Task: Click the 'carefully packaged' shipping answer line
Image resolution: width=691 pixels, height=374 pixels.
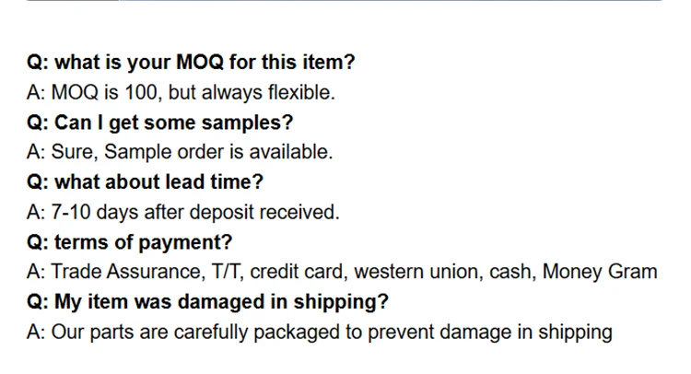Action: [320, 333]
